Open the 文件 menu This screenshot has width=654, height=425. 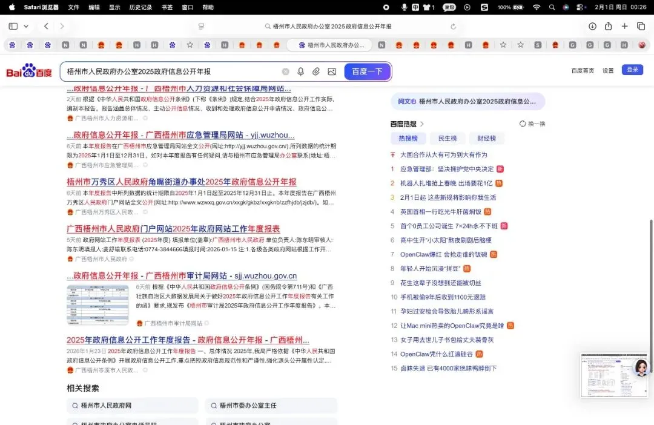pyautogui.click(x=74, y=7)
